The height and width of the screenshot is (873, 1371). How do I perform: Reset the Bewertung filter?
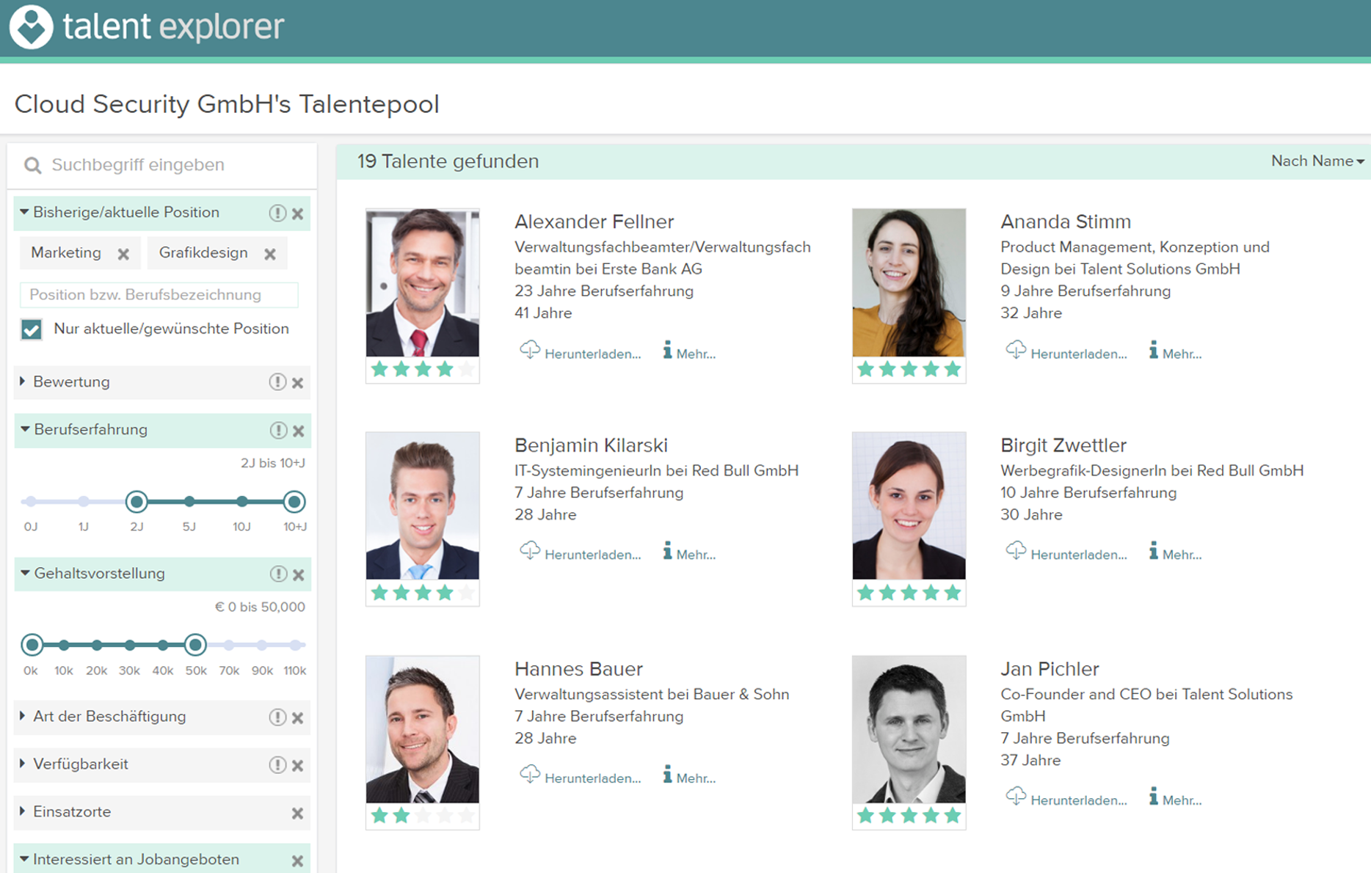[298, 383]
